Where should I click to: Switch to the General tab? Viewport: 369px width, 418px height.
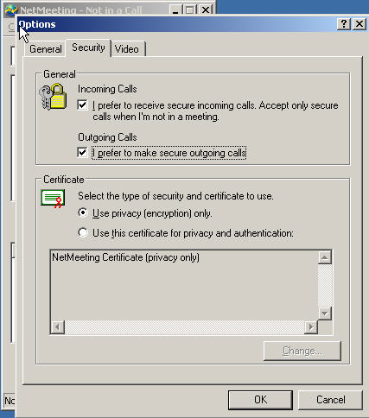coord(46,49)
